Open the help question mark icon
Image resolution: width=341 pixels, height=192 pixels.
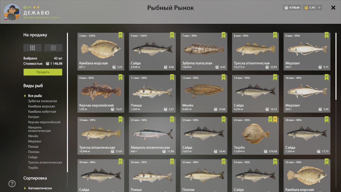[x=12, y=184]
